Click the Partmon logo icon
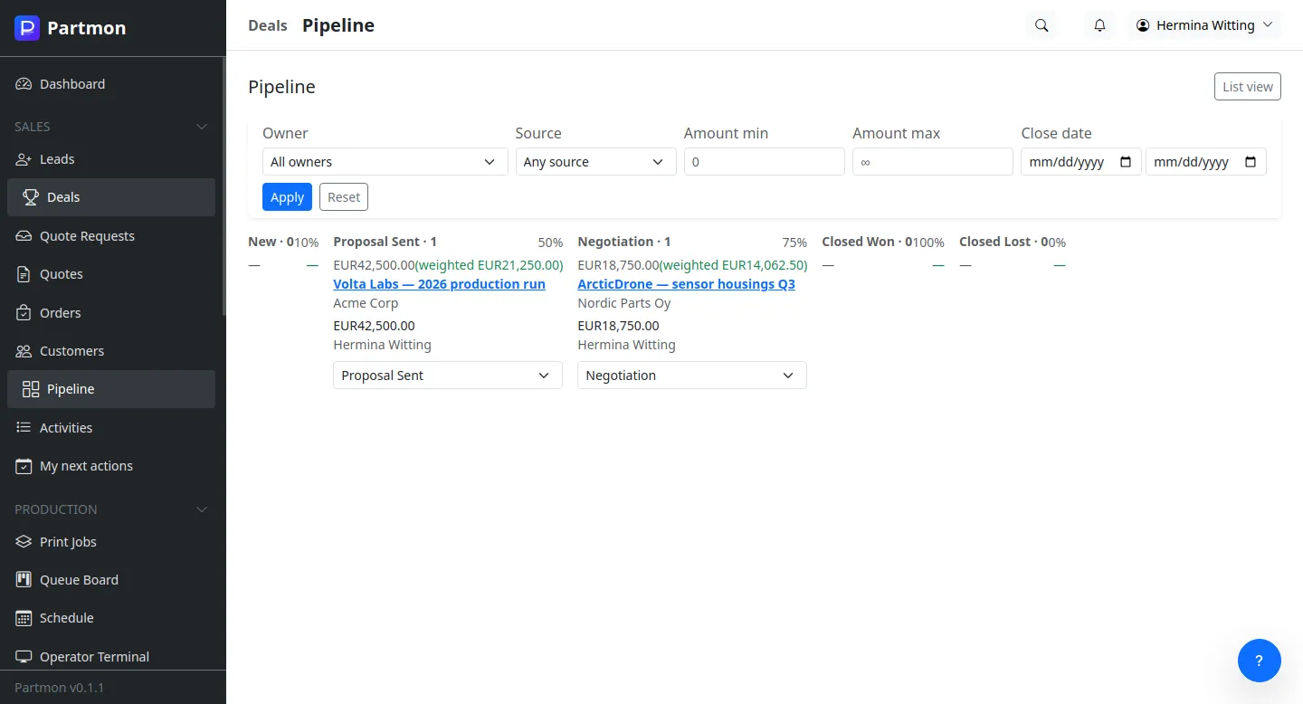The image size is (1303, 704). click(x=27, y=28)
